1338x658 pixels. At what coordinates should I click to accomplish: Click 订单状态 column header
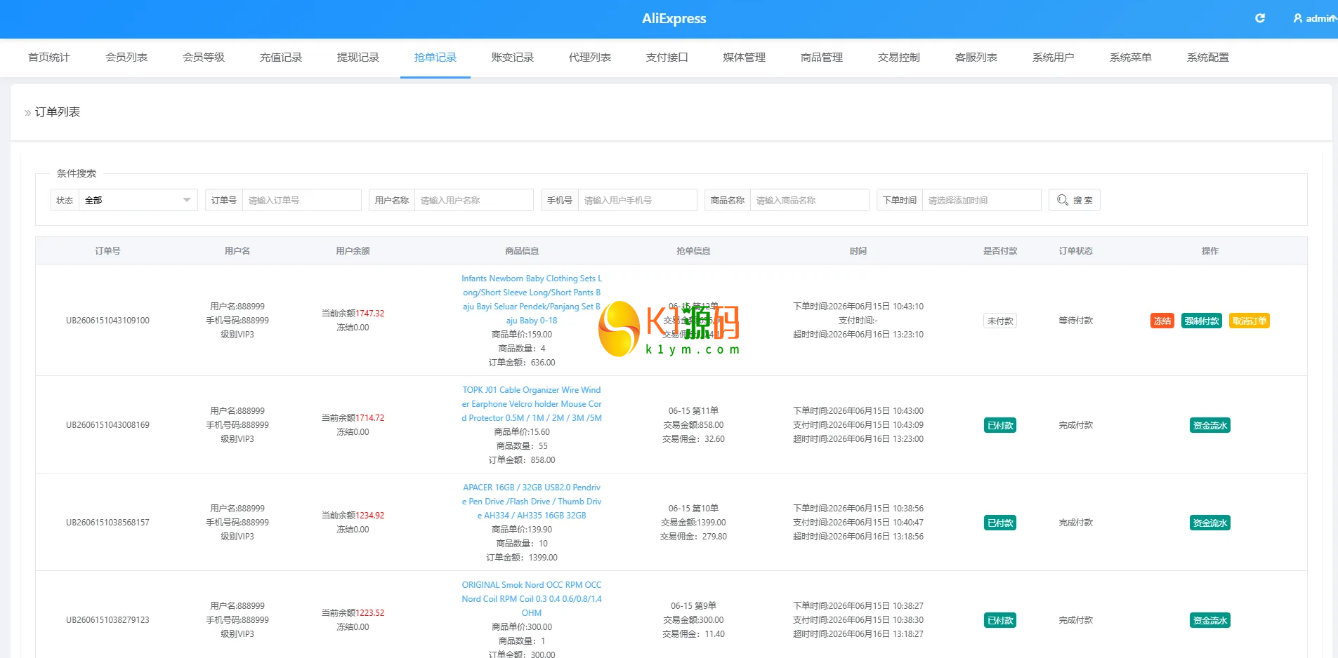[x=1075, y=251]
